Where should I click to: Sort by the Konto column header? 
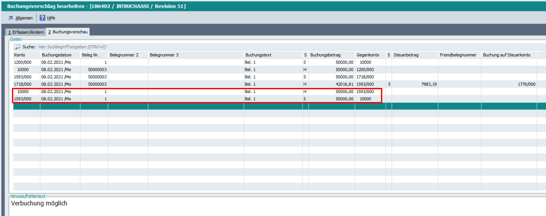tap(20, 55)
